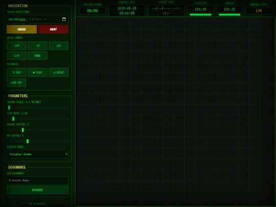Click the Energy 100.0% value
Image resolution: width=276 pixels, height=207 pixels.
click(229, 9)
